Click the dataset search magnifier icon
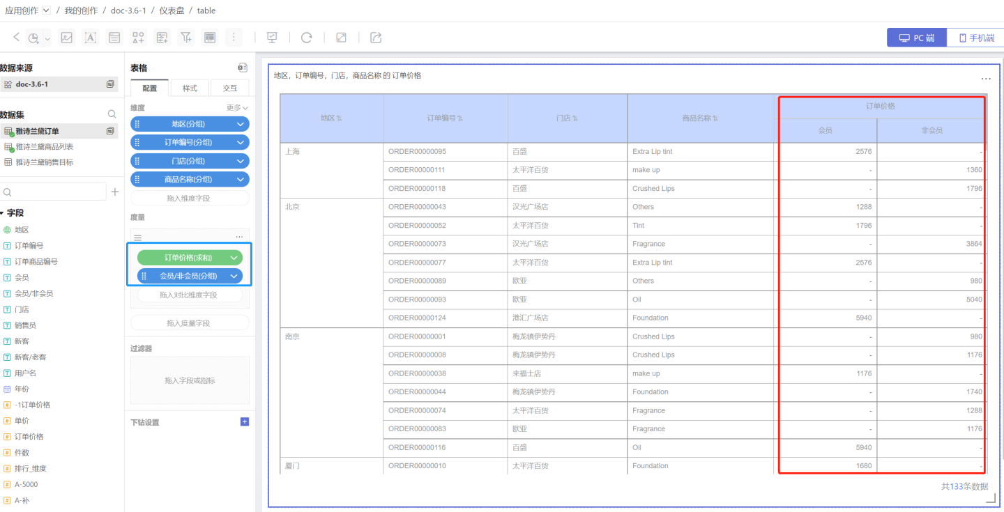 112,114
